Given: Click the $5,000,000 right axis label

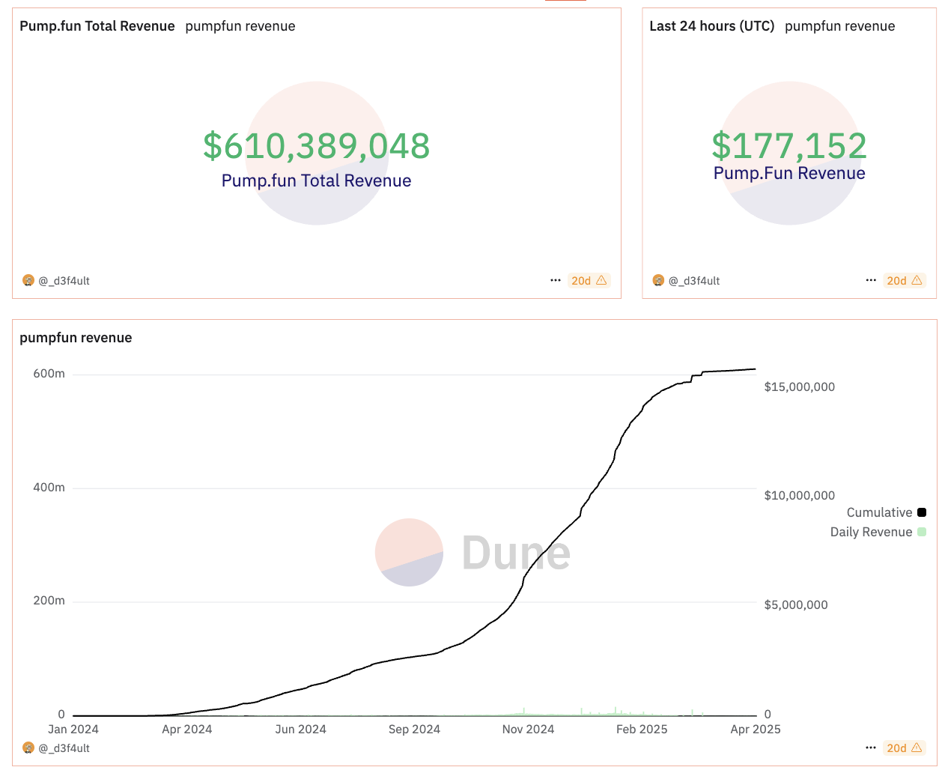Looking at the screenshot, I should click(795, 605).
